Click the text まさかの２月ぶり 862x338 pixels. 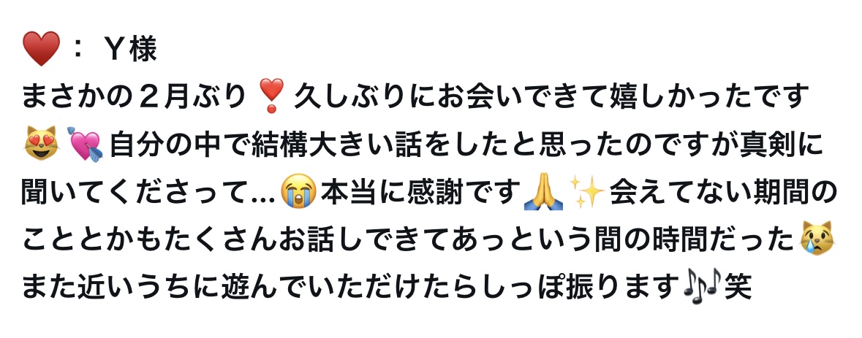click(134, 96)
